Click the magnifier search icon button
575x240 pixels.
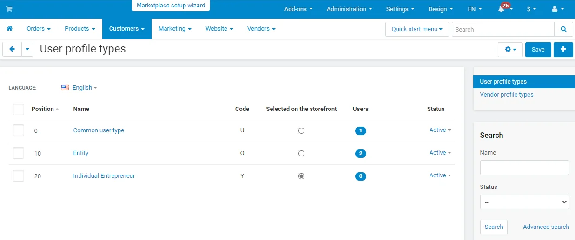[x=563, y=29]
